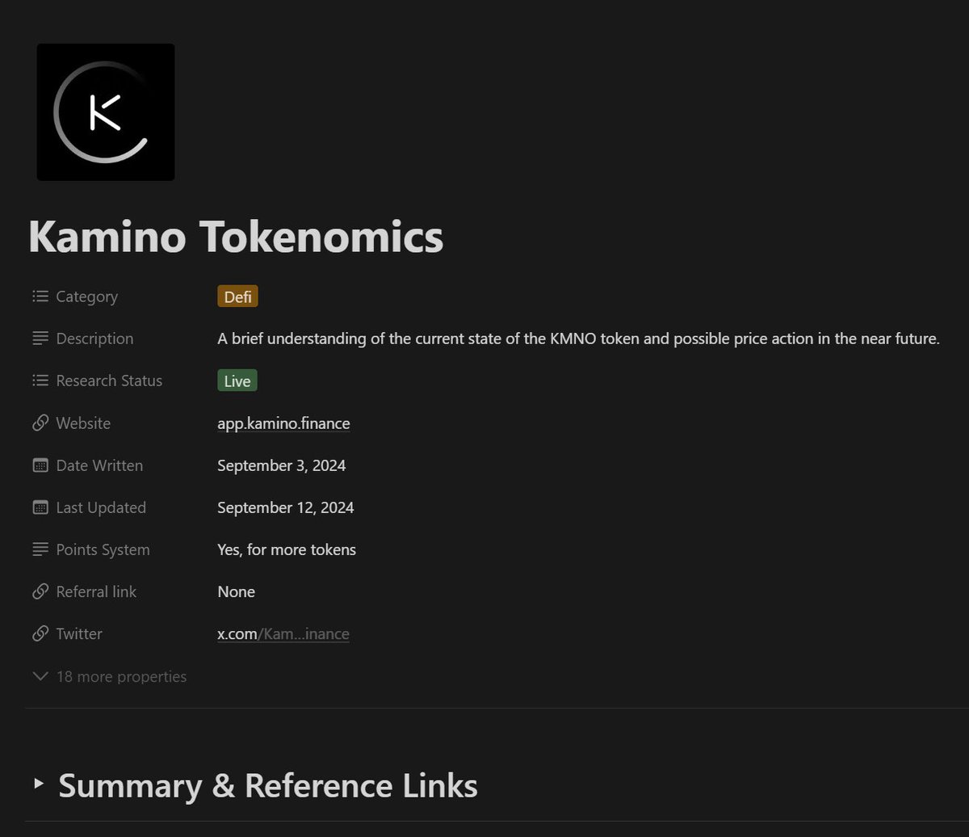Screen dimensions: 969x837
Task: Click the Kamino logo page icon
Action: 106,112
